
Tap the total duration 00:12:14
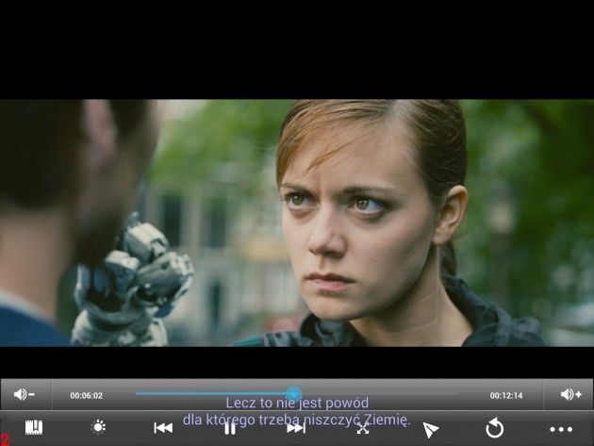coord(506,396)
